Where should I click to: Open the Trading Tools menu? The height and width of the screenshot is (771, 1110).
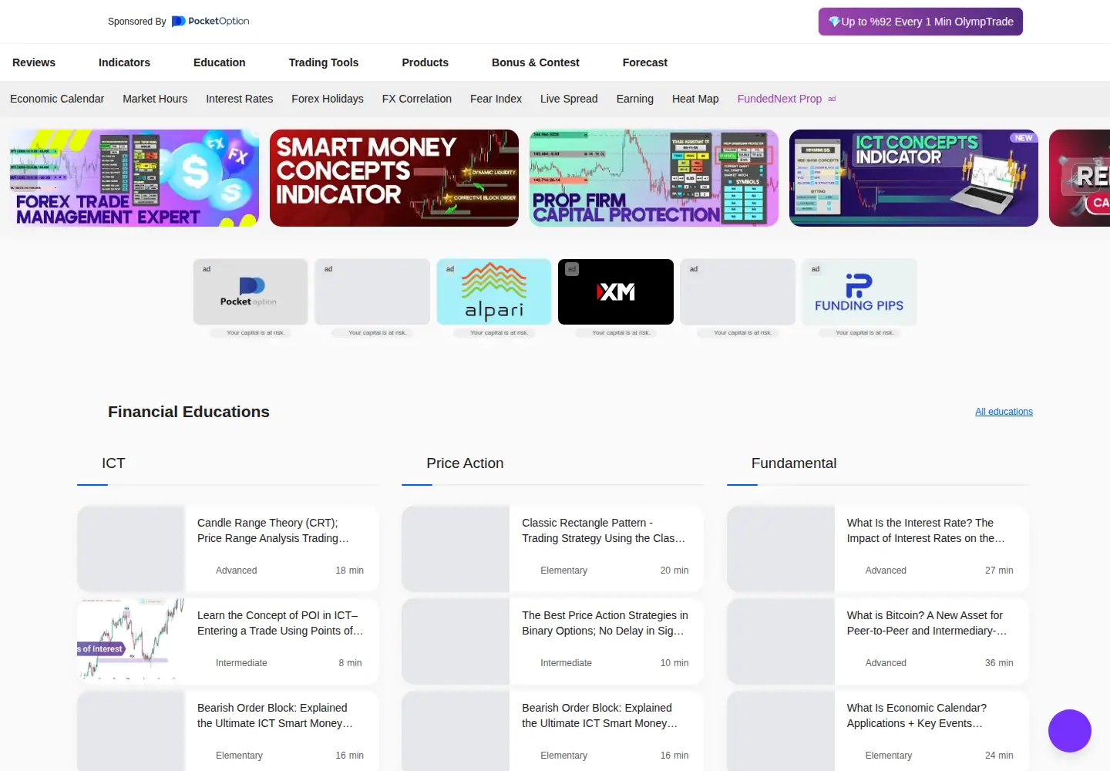pyautogui.click(x=324, y=62)
